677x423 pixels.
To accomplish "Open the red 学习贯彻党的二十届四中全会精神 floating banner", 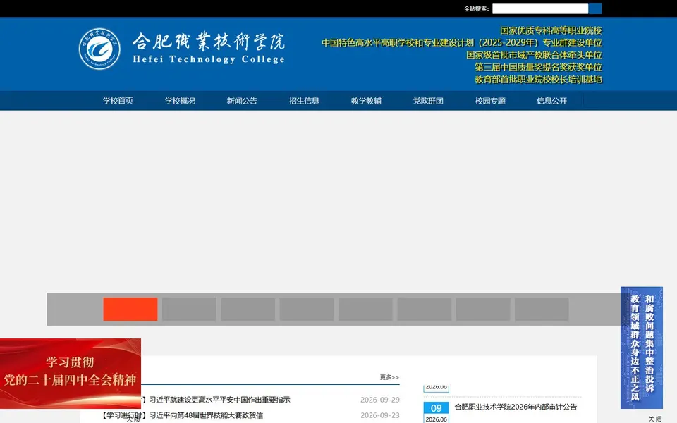I will (x=71, y=374).
